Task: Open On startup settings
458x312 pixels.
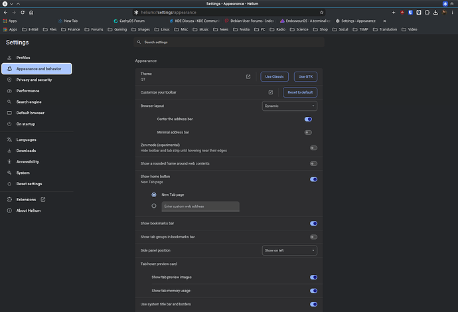Action: pyautogui.click(x=37, y=124)
